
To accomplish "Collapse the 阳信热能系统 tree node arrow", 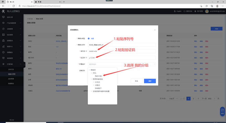I will click(91, 79).
